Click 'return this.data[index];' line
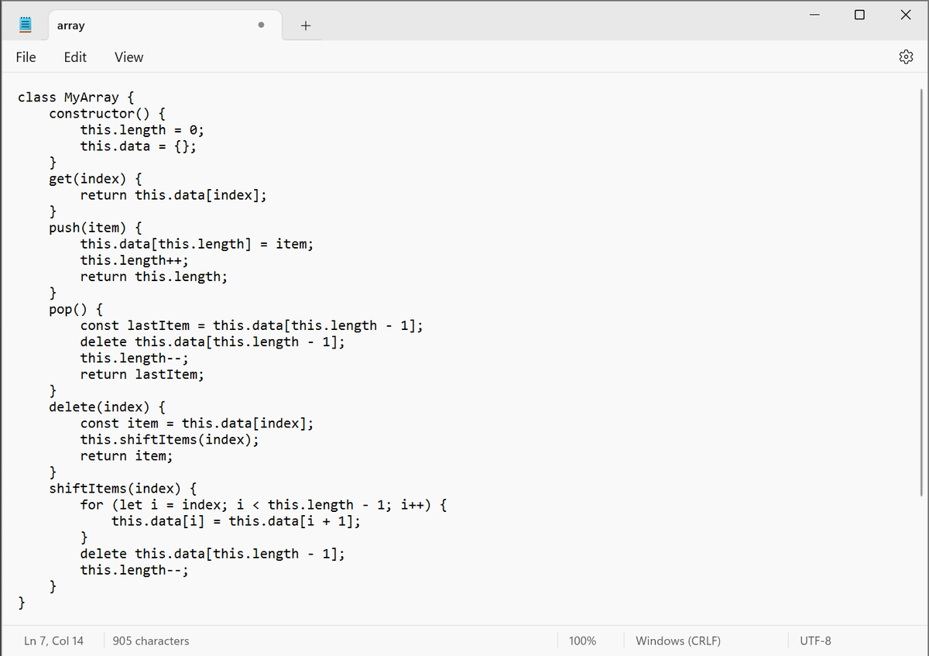This screenshot has width=929, height=656. point(174,195)
